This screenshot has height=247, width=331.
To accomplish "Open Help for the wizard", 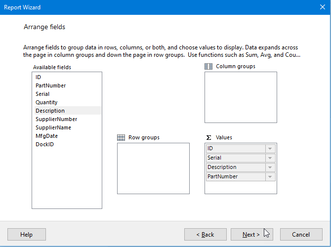I will tap(27, 234).
